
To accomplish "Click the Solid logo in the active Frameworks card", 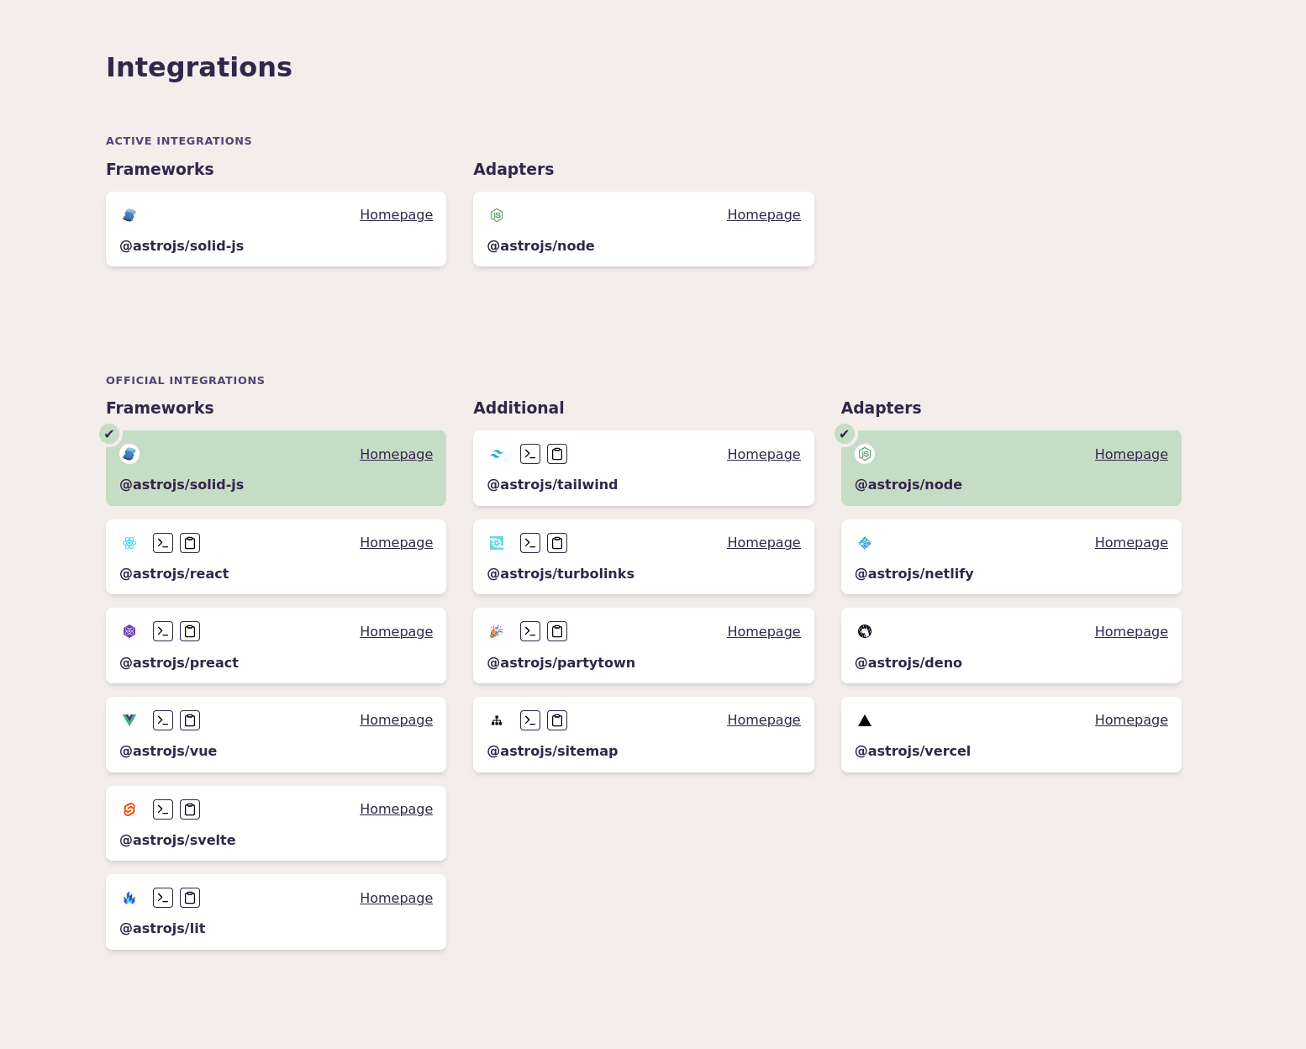I will click(129, 215).
